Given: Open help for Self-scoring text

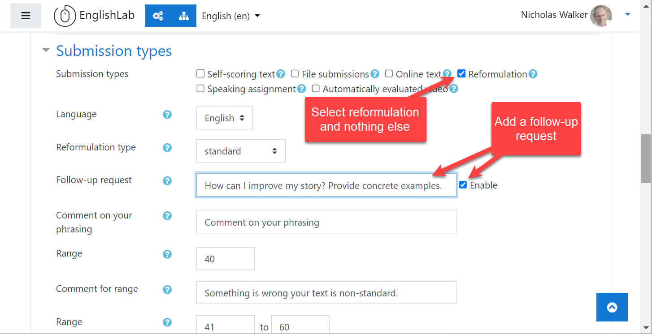Looking at the screenshot, I should [x=281, y=74].
